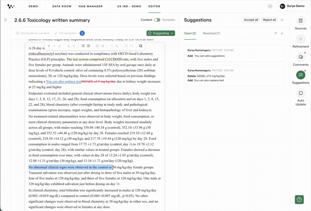This screenshot has width=311, height=211.
Task: Toggle the Content/Template switch
Action: [x=157, y=20]
